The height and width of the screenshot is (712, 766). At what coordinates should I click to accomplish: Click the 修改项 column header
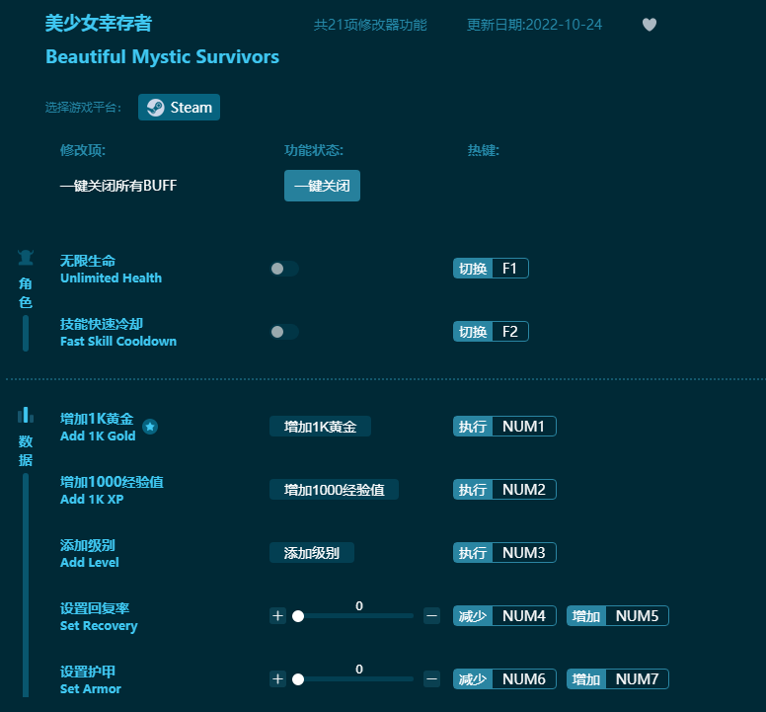[83, 150]
